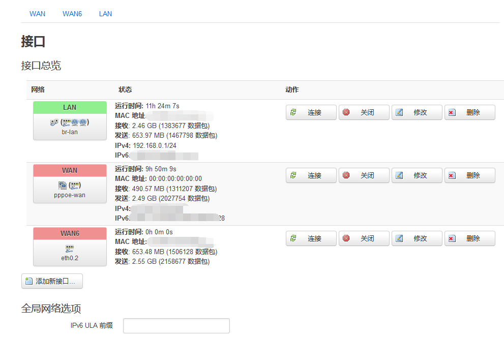Switch to the WAN6 tab
This screenshot has height=338, width=504.
[x=72, y=14]
